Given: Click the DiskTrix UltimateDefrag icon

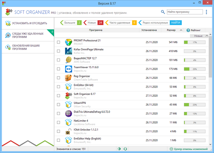Looking at the screenshot, I should [69, 113].
